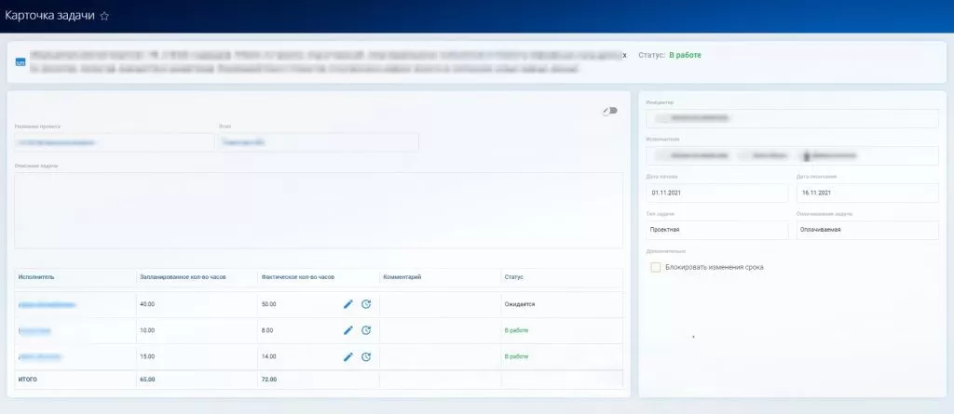Open the payment field showing Оплачиваемая
The image size is (954, 414).
click(867, 229)
